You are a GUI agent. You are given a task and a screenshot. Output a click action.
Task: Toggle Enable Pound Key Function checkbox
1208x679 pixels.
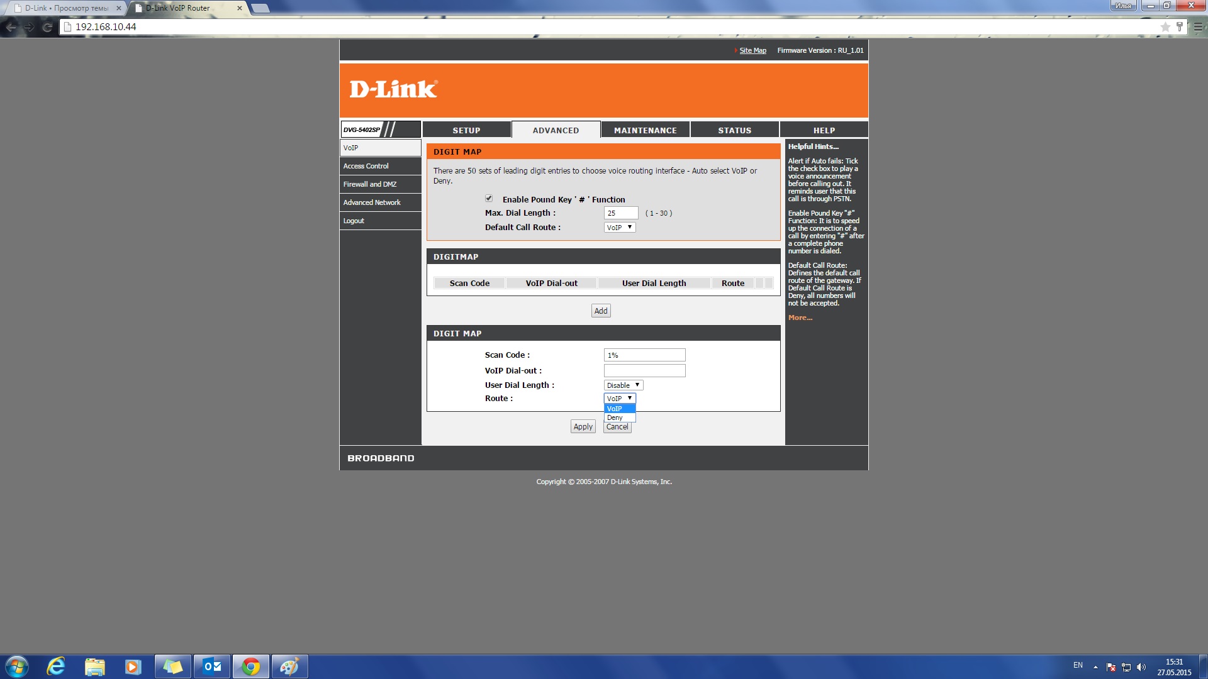point(489,199)
